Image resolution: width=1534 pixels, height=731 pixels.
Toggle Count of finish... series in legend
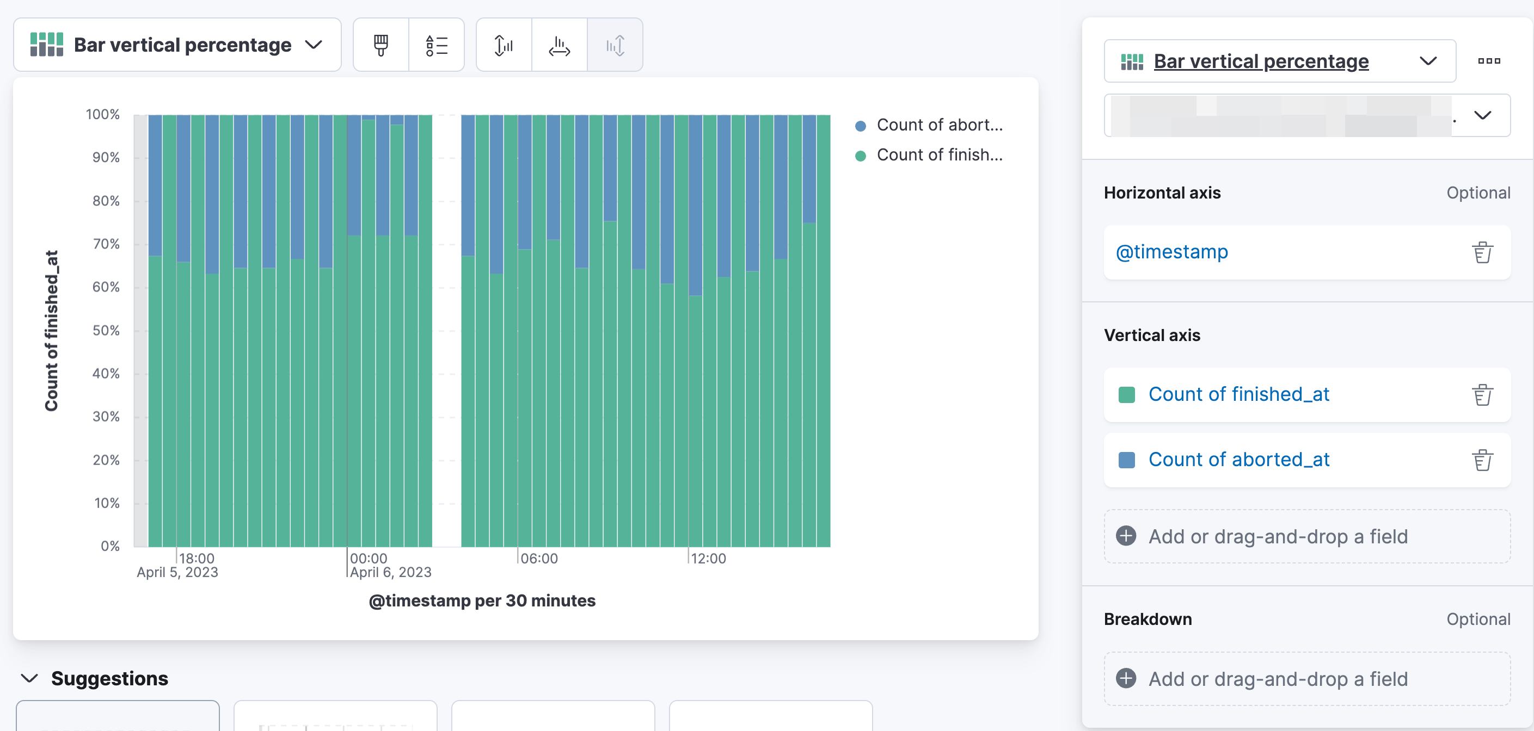(x=939, y=155)
